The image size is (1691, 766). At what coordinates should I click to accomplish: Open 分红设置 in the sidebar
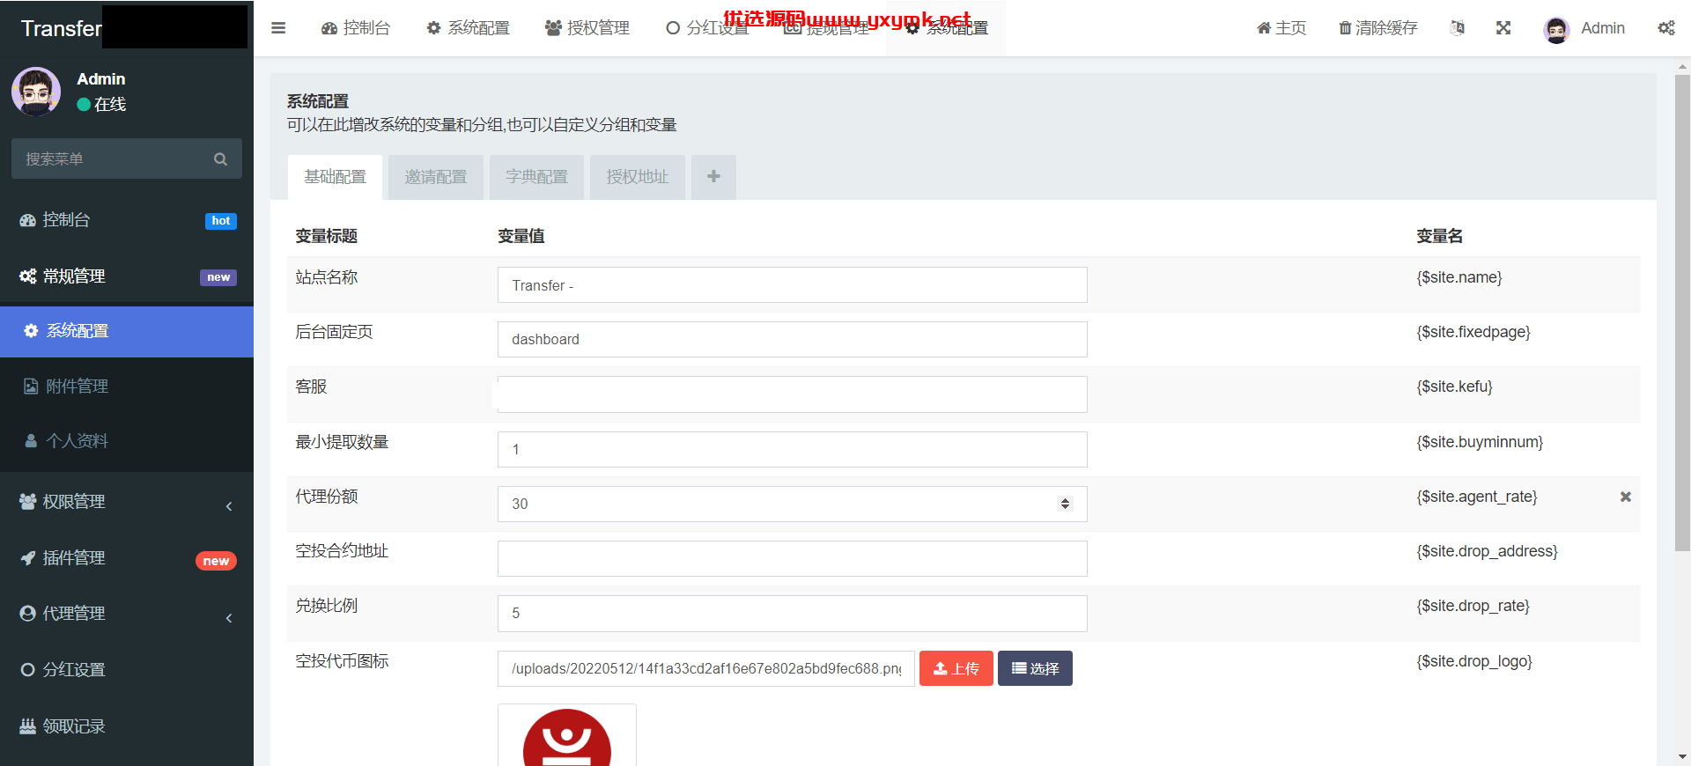(127, 670)
